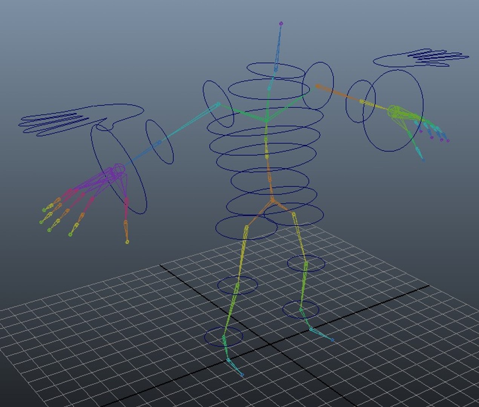The width and height of the screenshot is (479, 407).
Task: Click the chest joint where the clavicles branch
Action: click(x=266, y=121)
